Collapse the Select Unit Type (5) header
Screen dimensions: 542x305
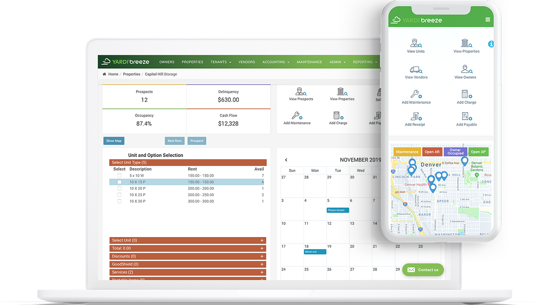(x=188, y=163)
